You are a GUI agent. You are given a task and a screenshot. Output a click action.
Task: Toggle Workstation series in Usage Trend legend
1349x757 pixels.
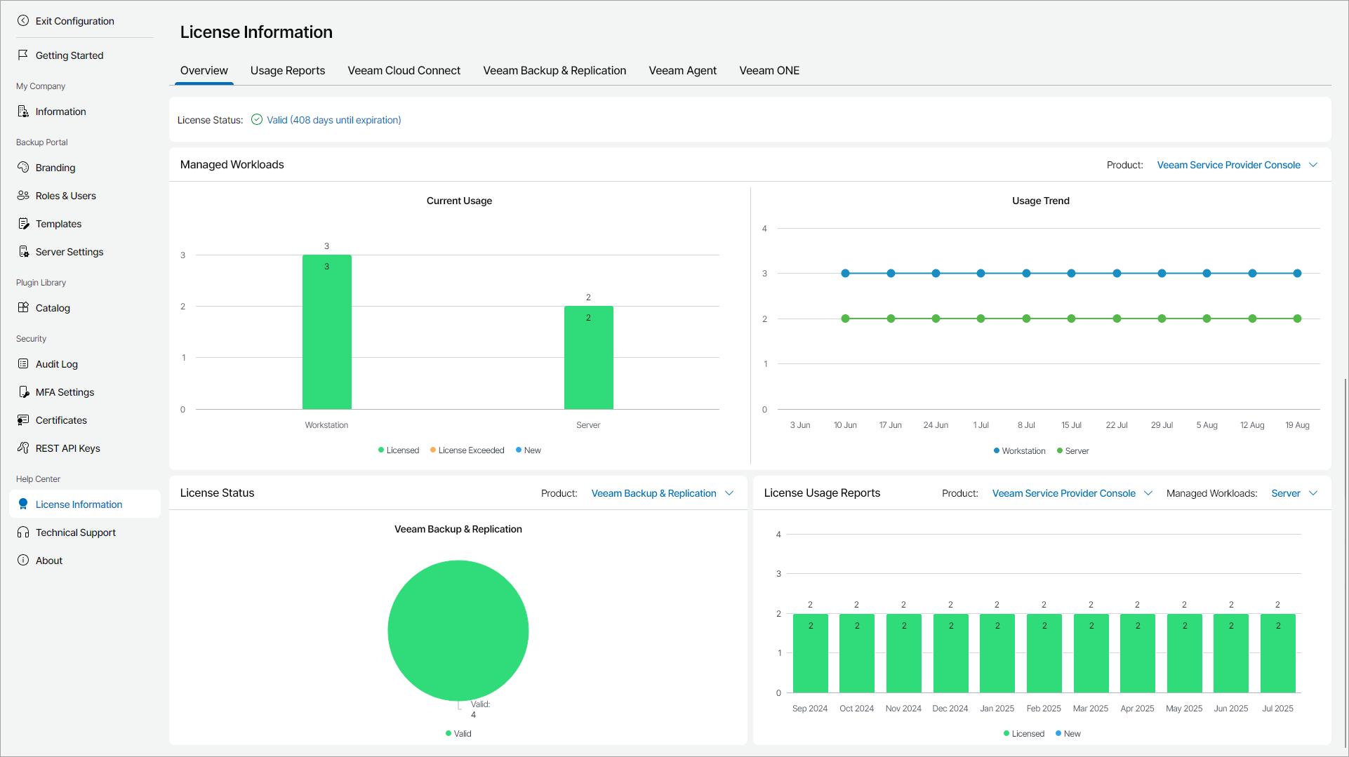pyautogui.click(x=1020, y=451)
